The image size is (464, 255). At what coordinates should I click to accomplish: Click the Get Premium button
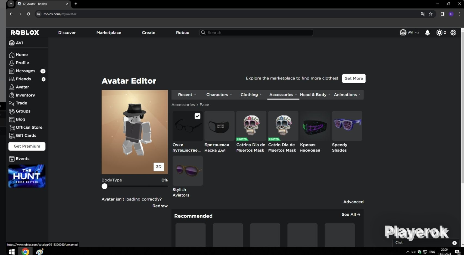[x=27, y=146]
